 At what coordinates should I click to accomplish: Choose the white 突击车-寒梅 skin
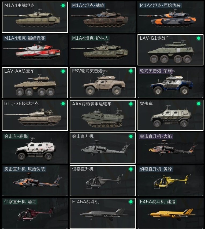tap(35, 148)
